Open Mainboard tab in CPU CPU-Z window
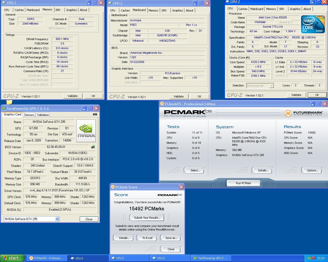 (257, 9)
